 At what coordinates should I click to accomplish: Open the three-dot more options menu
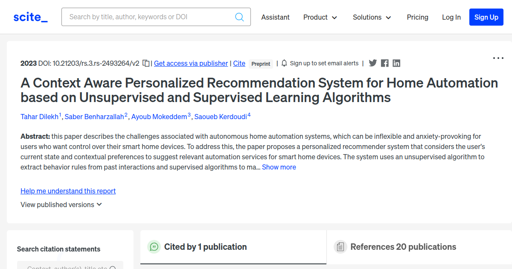(498, 58)
